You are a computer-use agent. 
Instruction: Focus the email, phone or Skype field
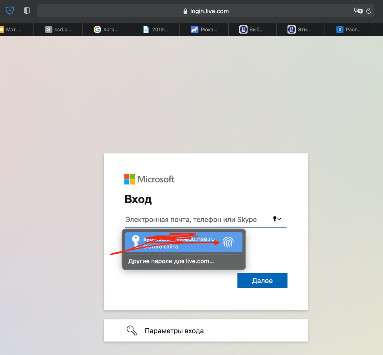(206, 220)
